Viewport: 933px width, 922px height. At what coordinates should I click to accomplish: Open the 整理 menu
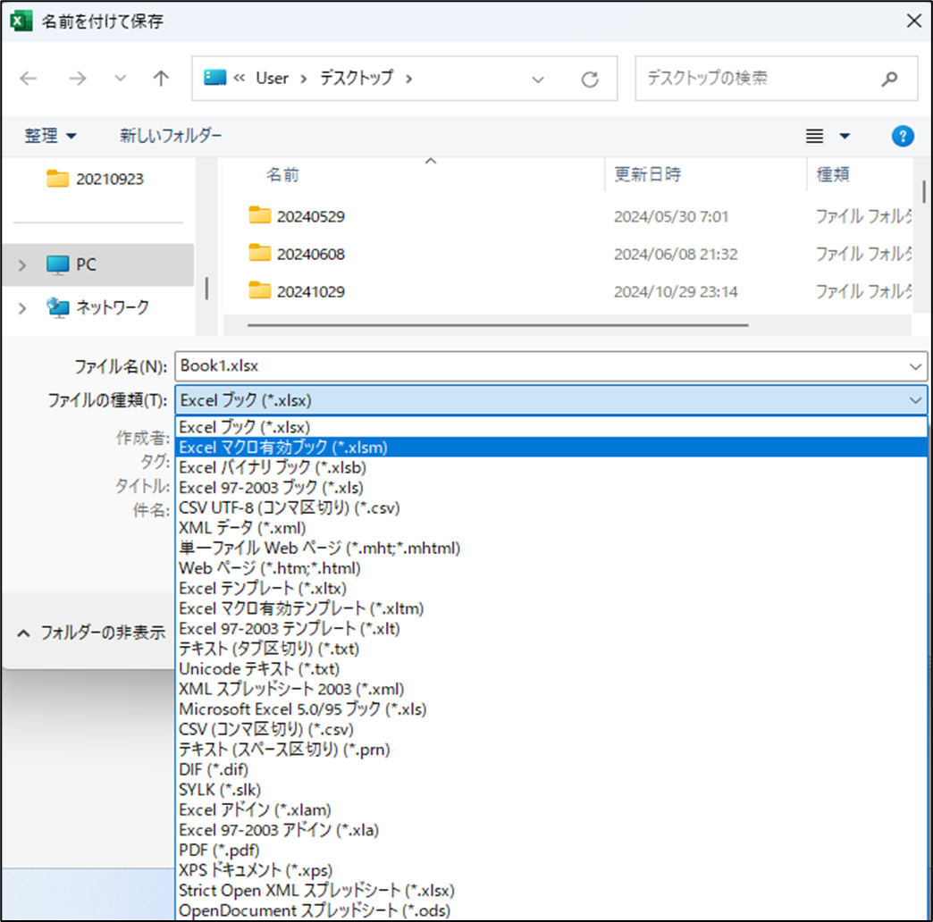[x=50, y=136]
